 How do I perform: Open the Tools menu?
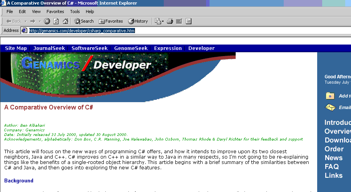(75, 12)
